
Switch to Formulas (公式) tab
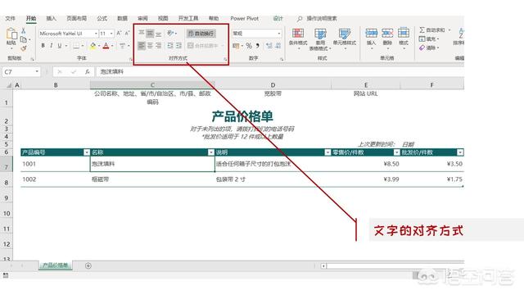pyautogui.click(x=102, y=18)
